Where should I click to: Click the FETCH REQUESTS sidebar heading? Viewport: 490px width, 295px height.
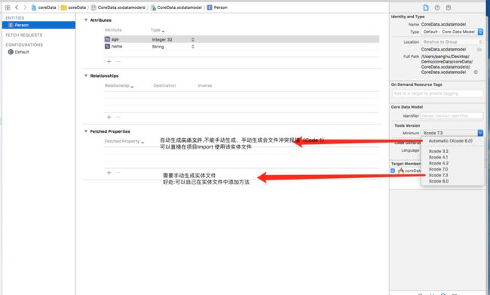24,35
